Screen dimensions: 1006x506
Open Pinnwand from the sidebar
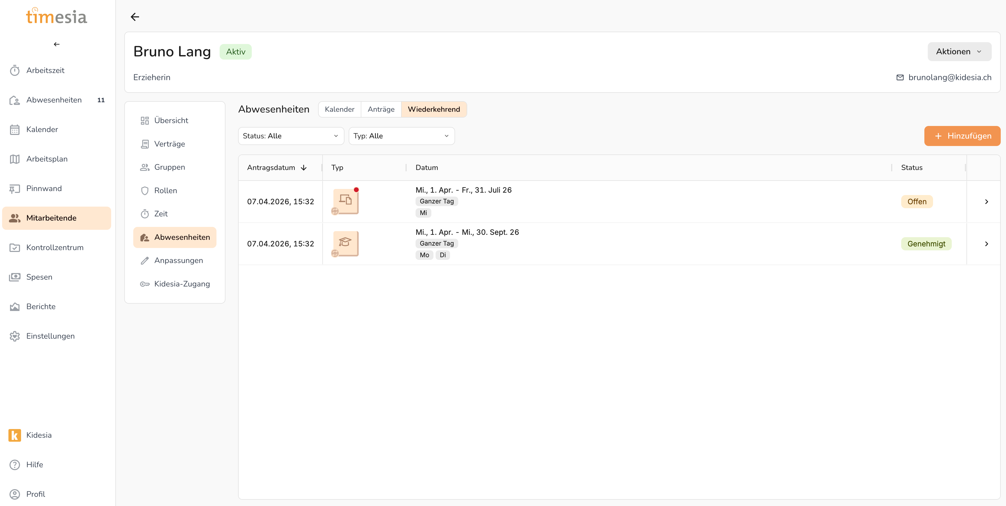click(44, 188)
